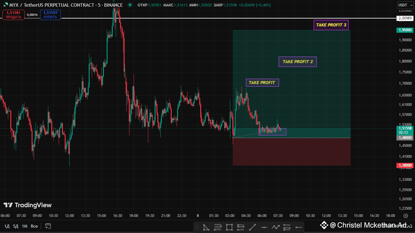415x233 pixels.
Task: Click the TradingView logo
Action: pyautogui.click(x=28, y=205)
